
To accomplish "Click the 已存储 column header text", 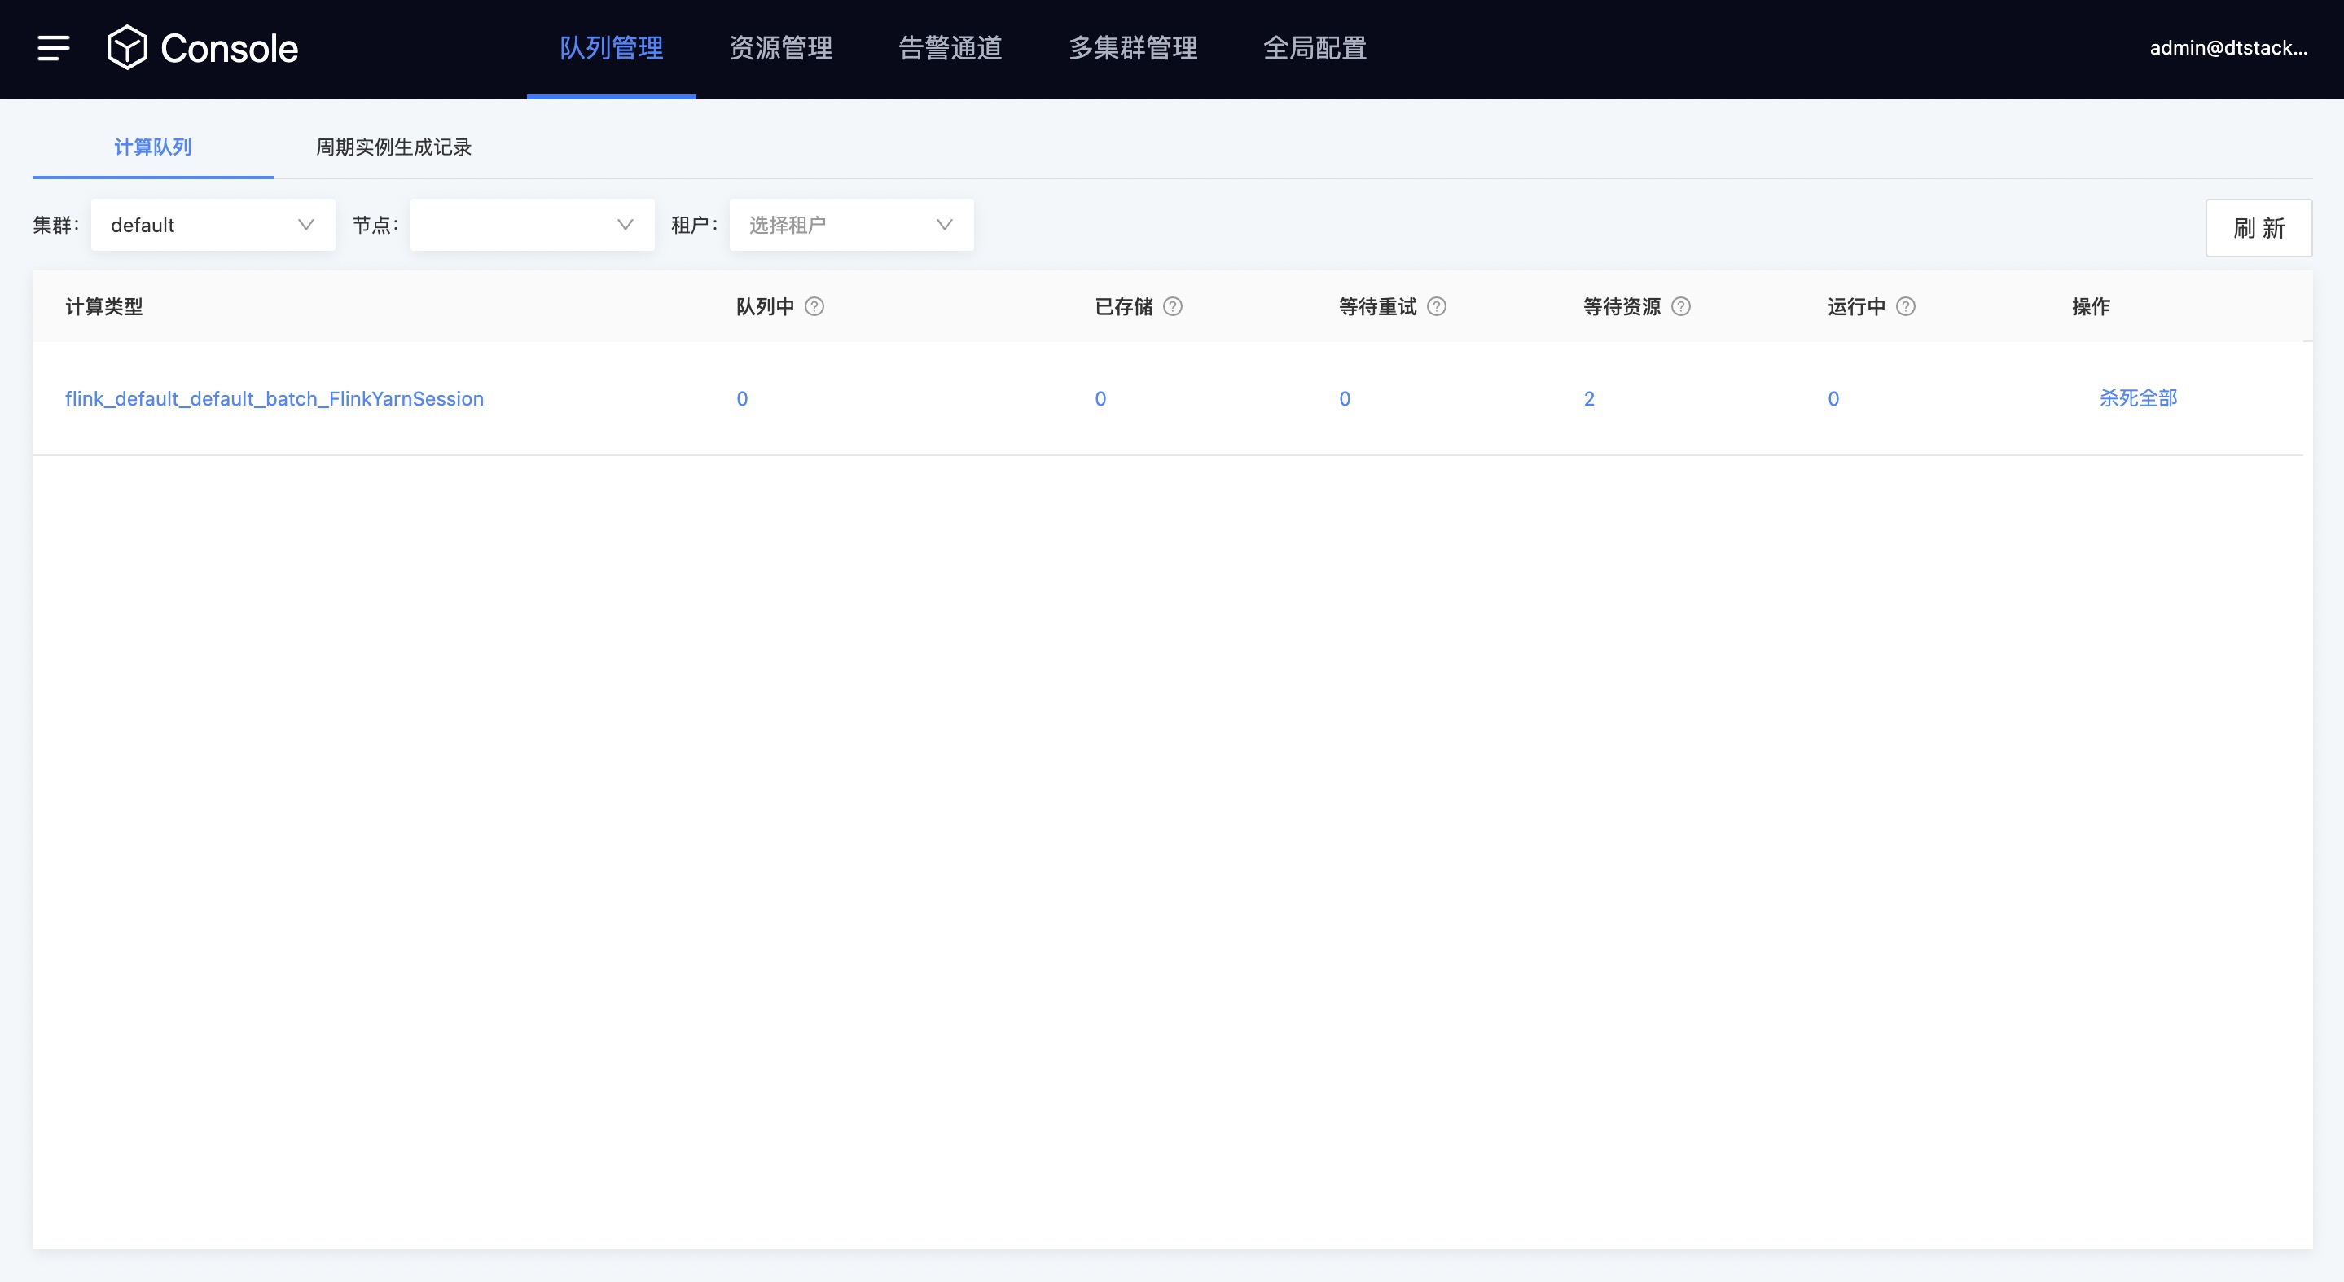I will click(1123, 306).
